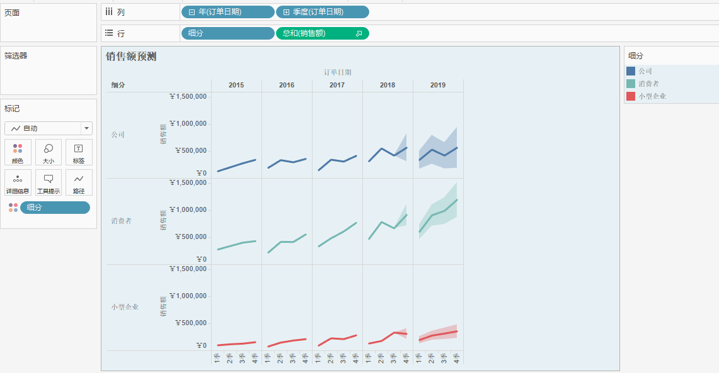The width and height of the screenshot is (719, 373).
Task: Click color dots icon beside 细分 marks pill
Action: point(13,208)
